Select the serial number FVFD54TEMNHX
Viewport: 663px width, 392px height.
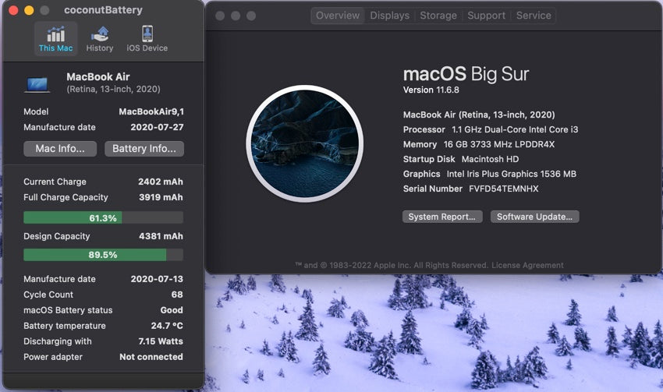tap(504, 189)
